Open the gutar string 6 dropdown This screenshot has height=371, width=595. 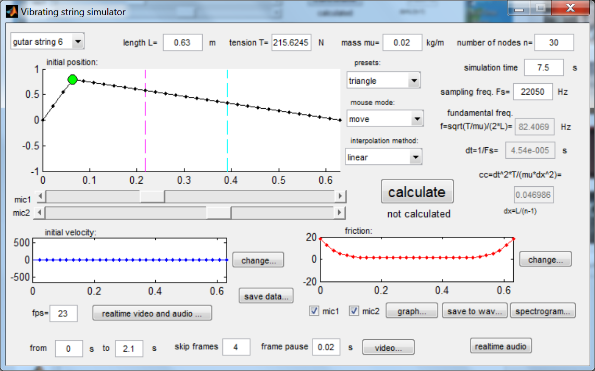(x=47, y=42)
